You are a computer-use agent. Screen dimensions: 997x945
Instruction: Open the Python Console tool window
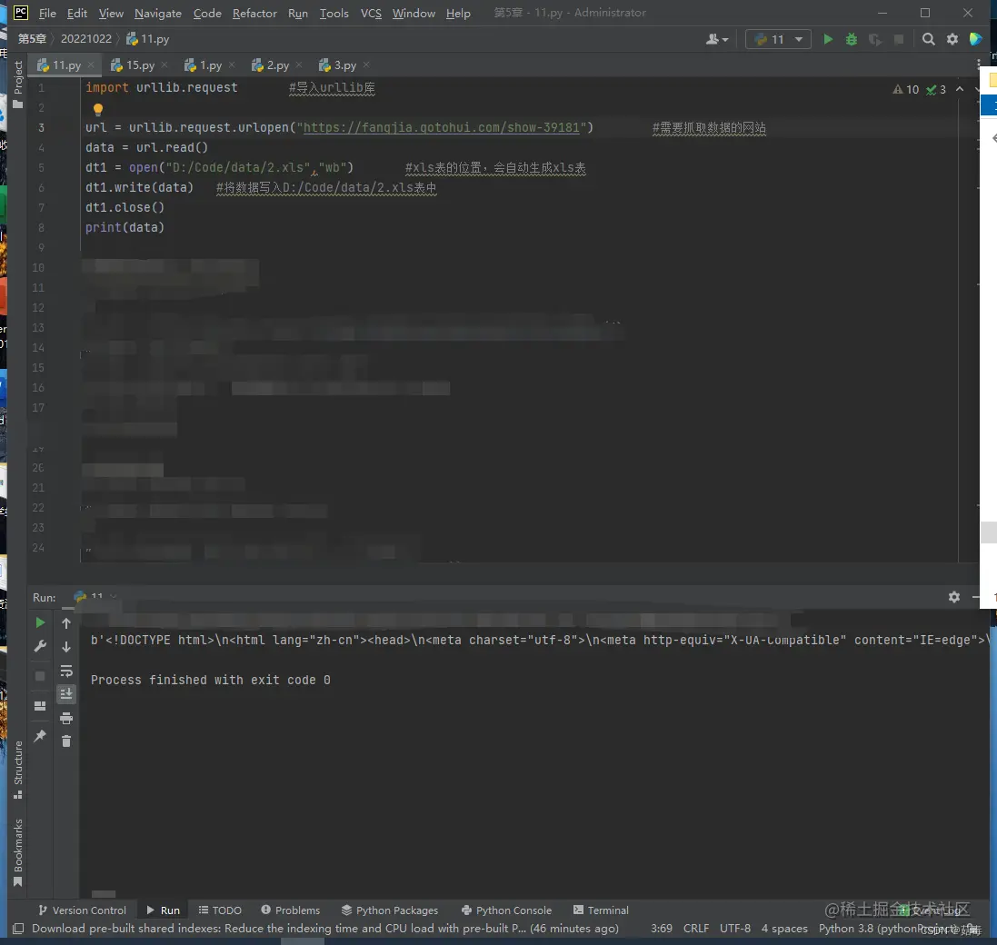(507, 910)
